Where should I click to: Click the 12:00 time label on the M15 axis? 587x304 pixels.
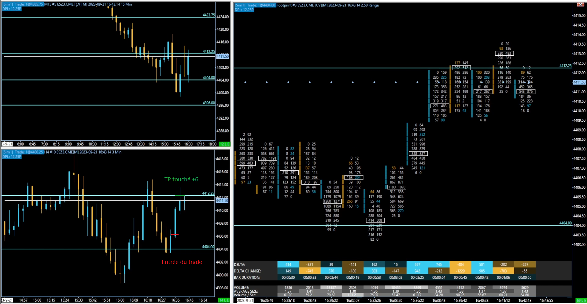pyautogui.click(x=116, y=144)
